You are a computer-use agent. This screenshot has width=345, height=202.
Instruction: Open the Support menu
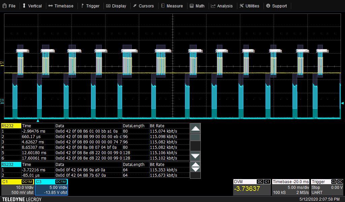pyautogui.click(x=276, y=6)
